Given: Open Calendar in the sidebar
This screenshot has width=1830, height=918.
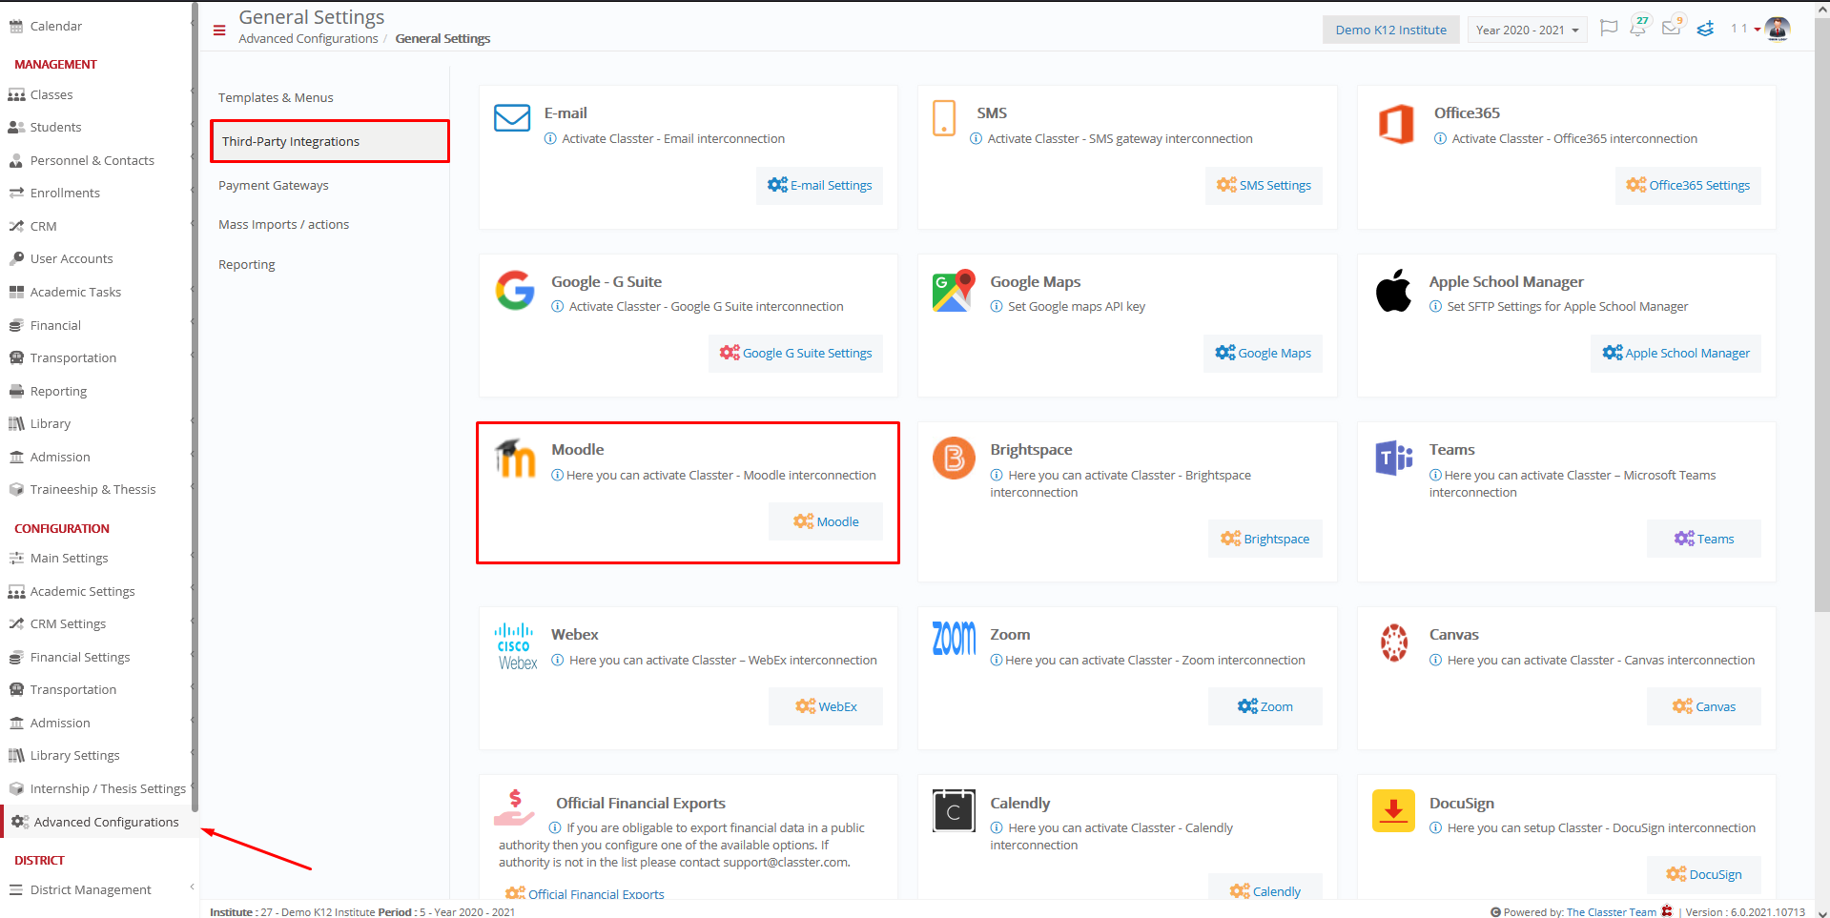Looking at the screenshot, I should [x=55, y=26].
